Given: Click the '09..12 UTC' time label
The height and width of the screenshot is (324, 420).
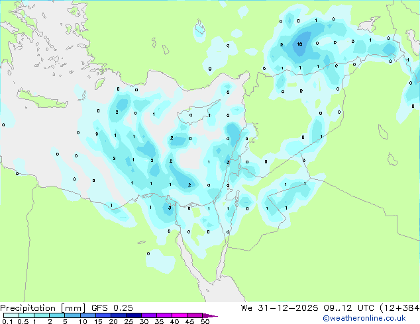Looking at the screenshot, I should 348,307.
